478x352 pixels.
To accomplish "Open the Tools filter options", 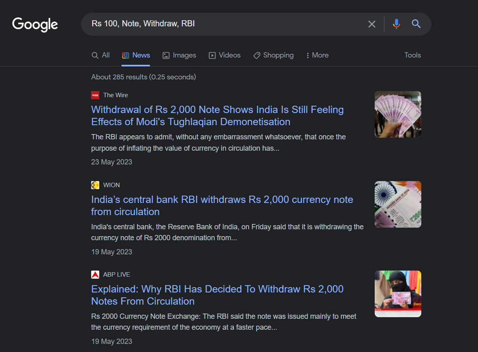I will pos(412,55).
